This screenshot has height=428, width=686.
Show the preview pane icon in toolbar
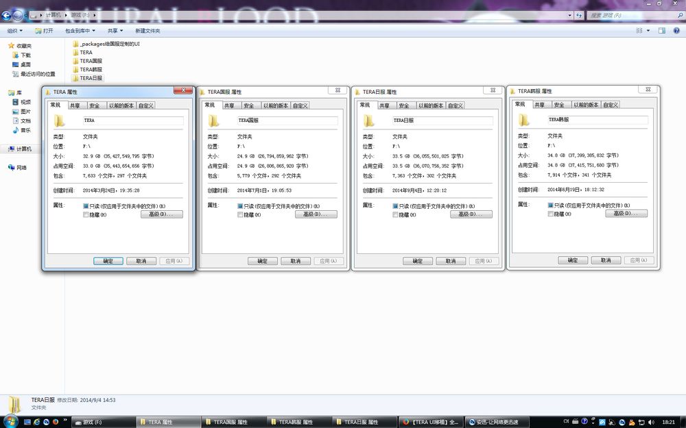click(662, 31)
